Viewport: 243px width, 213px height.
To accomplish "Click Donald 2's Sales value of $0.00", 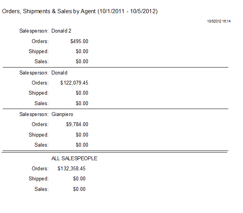I will click(82, 61).
